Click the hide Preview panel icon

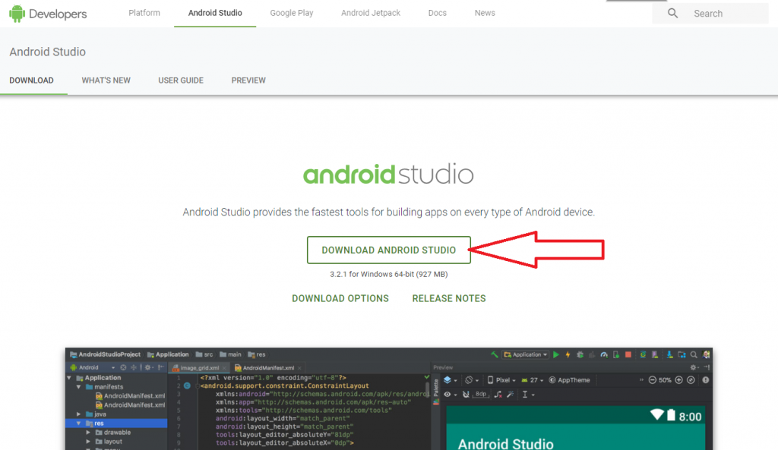click(x=707, y=367)
